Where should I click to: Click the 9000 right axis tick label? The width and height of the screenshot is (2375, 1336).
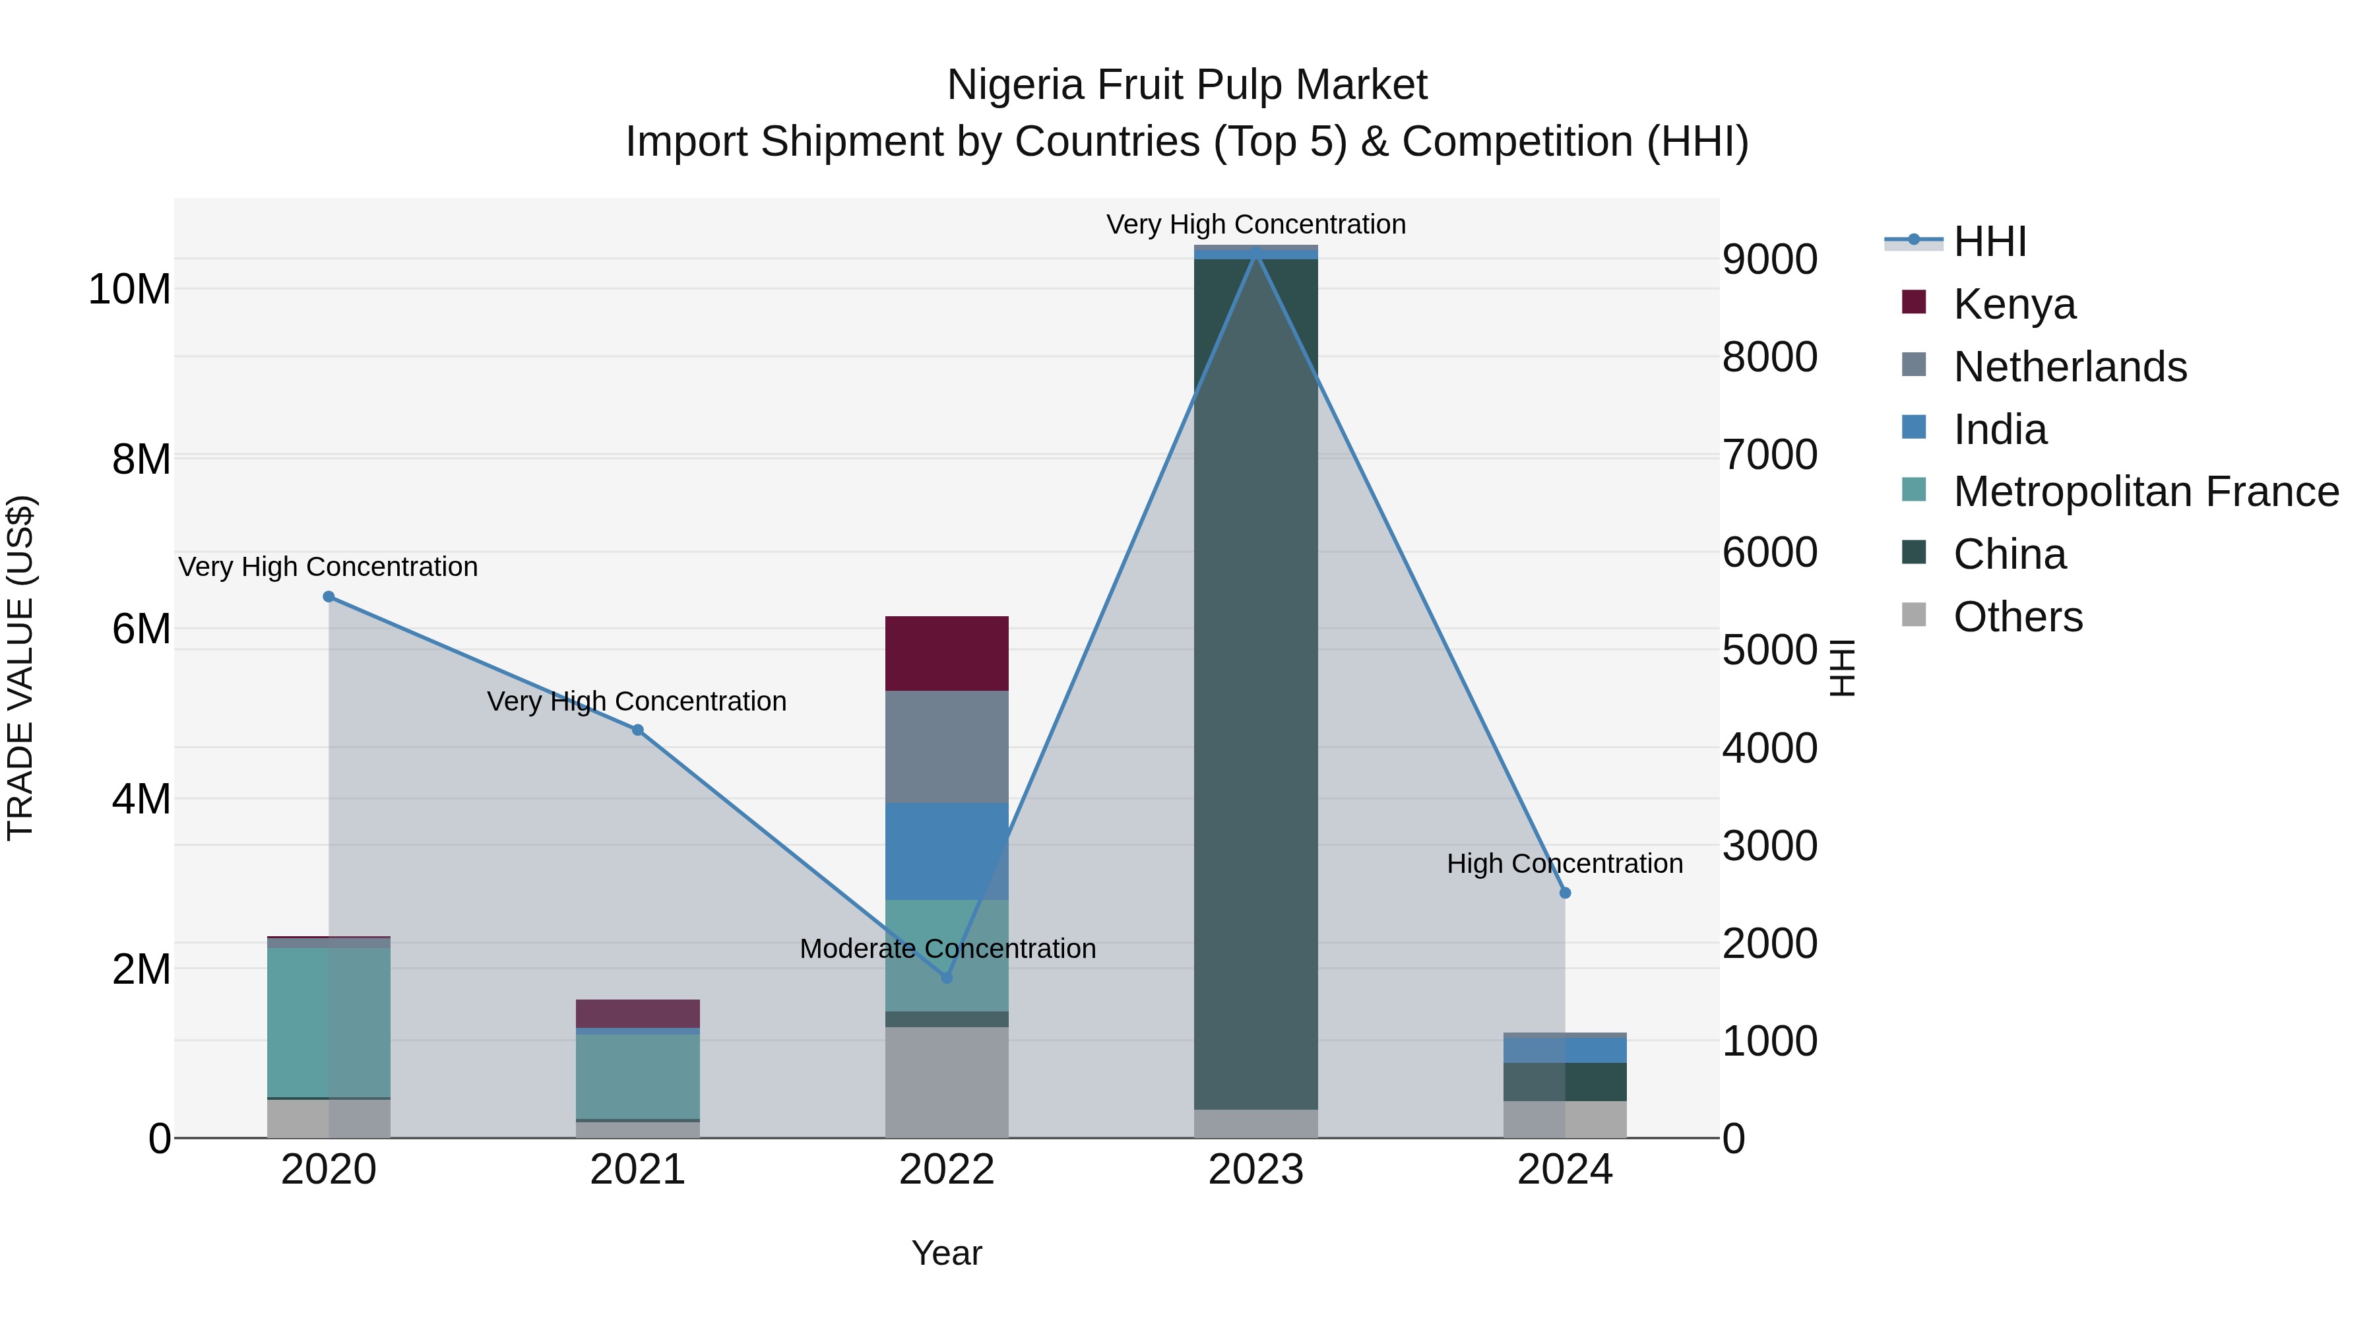point(1770,259)
